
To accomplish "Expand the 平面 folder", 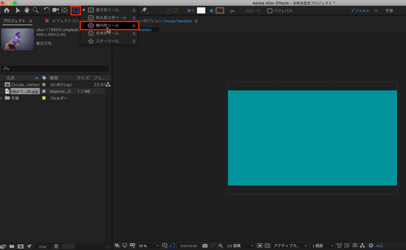I will [2, 98].
